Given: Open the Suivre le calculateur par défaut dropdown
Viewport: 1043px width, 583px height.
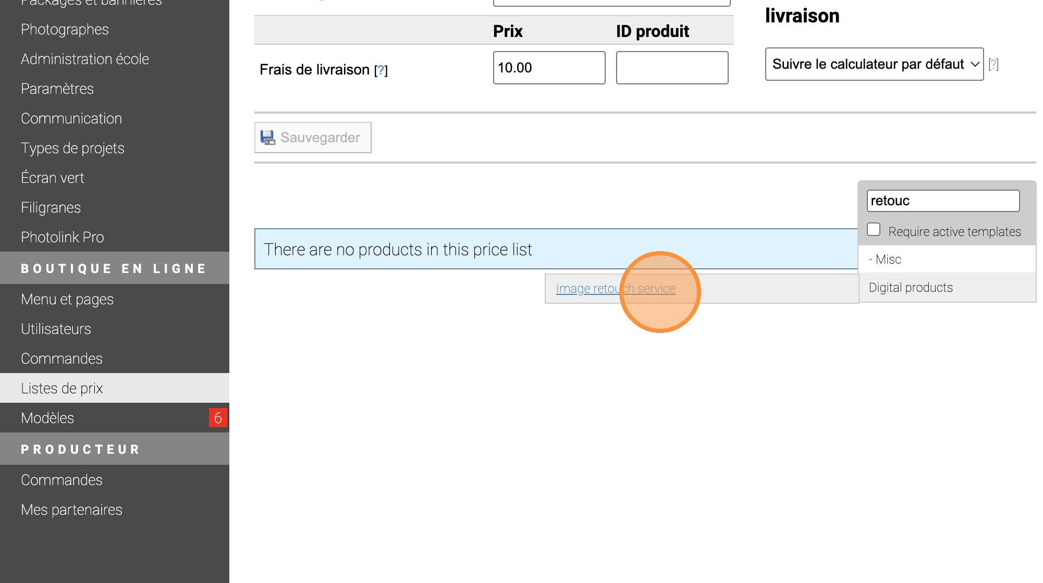Looking at the screenshot, I should tap(874, 64).
